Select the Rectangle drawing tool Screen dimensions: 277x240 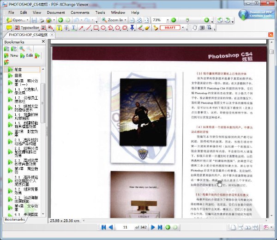pyautogui.click(x=96, y=28)
